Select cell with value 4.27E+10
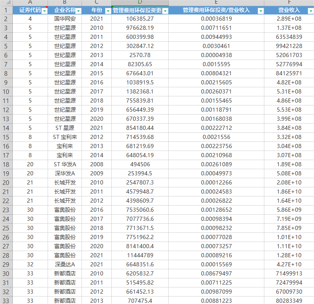This screenshot has height=304, width=314. (289, 265)
